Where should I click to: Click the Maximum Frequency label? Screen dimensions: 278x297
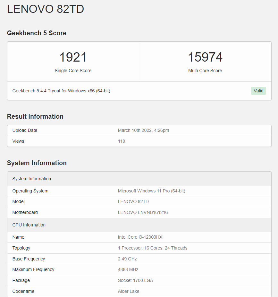point(33,269)
